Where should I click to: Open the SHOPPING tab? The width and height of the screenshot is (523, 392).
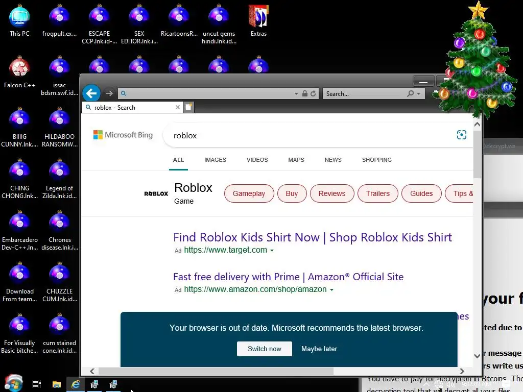(x=376, y=160)
